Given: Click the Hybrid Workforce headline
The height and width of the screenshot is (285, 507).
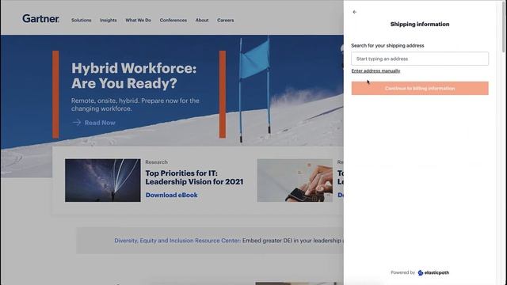Looking at the screenshot, I should [134, 76].
